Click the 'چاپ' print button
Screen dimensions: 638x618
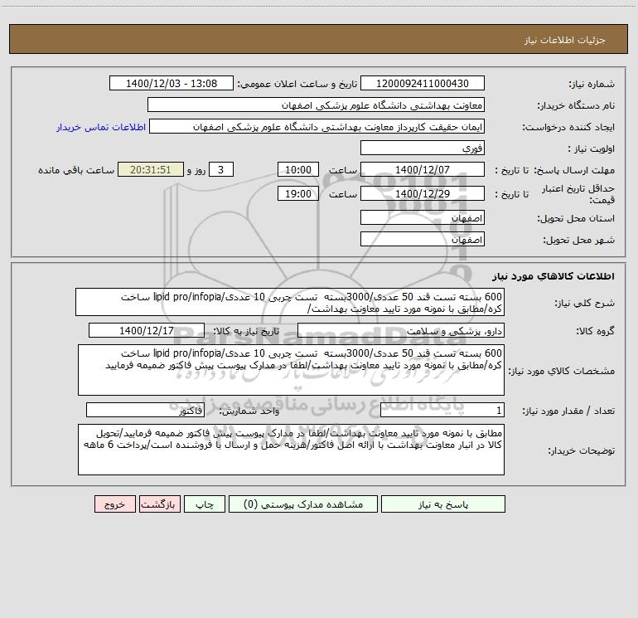[x=205, y=504]
